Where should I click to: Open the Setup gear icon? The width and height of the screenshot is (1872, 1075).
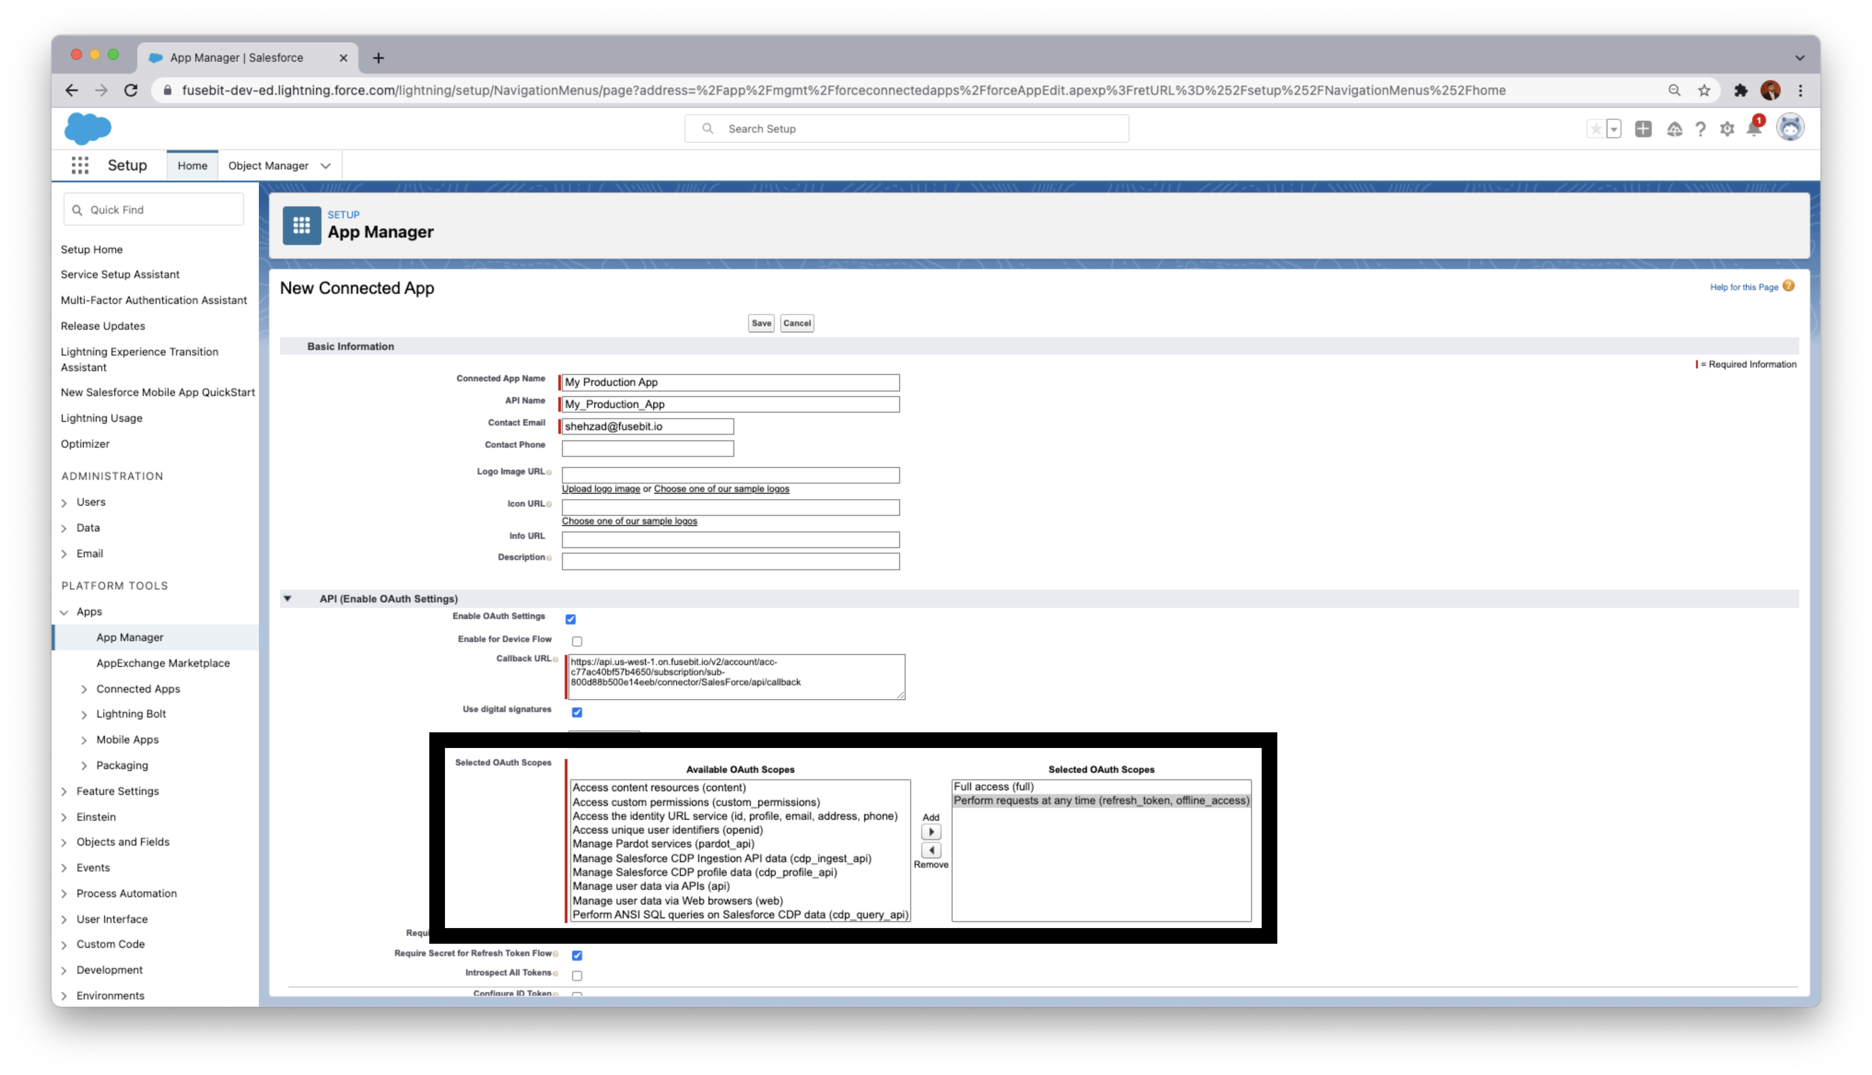tap(1726, 129)
